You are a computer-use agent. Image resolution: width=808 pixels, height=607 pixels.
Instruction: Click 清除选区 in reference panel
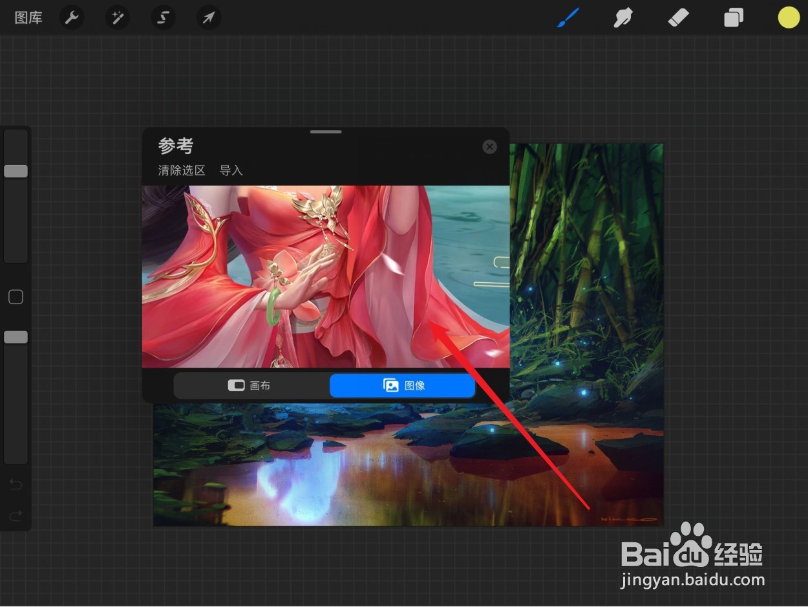point(182,170)
